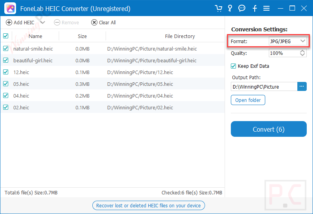Click the register key icon

(x=230, y=8)
